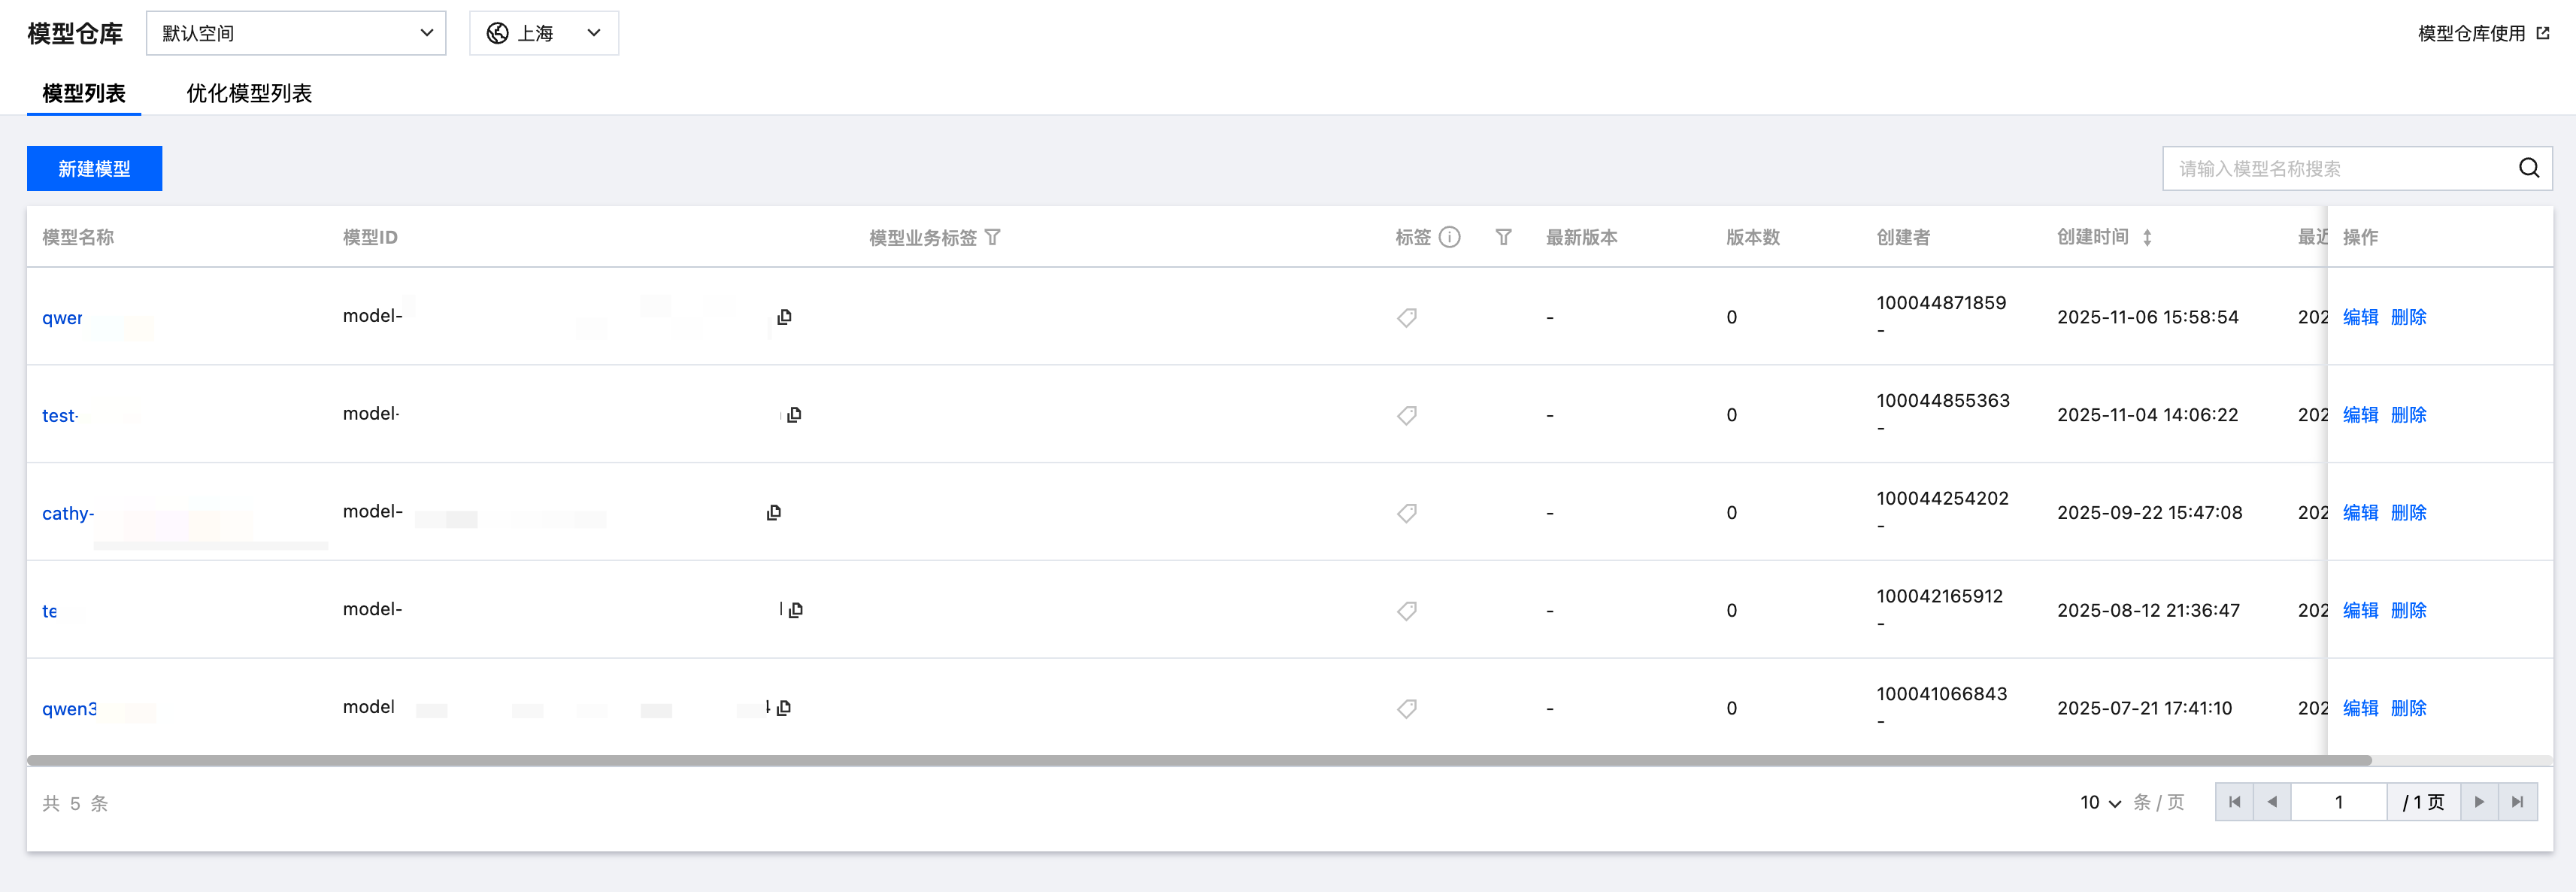Change the 10 条/页 page size

[x=2100, y=802]
